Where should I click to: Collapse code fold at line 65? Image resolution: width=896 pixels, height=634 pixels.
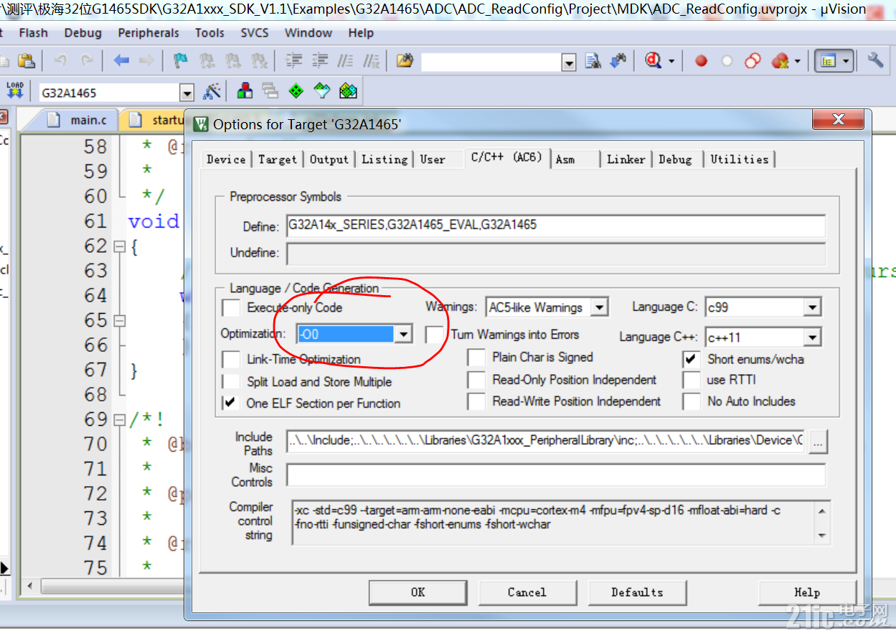point(119,320)
